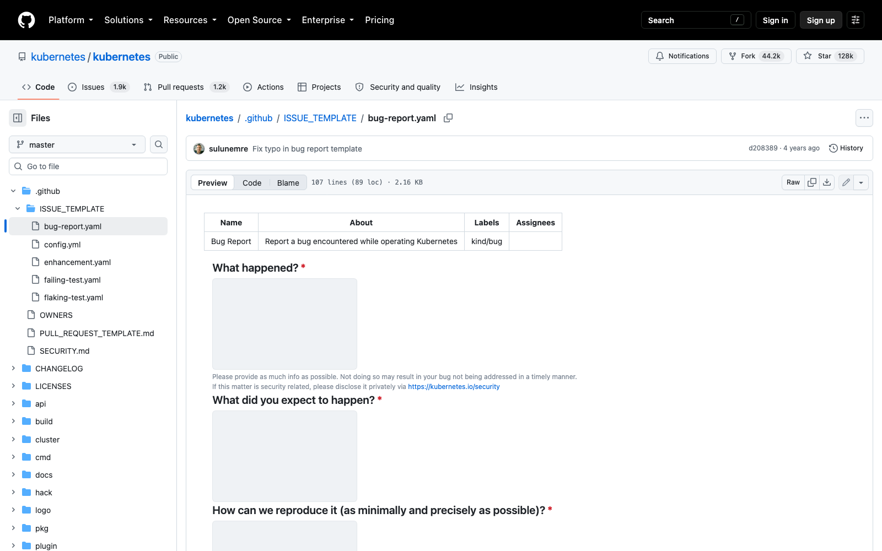The image size is (882, 551).
Task: Open the master branch dropdown
Action: (x=77, y=144)
